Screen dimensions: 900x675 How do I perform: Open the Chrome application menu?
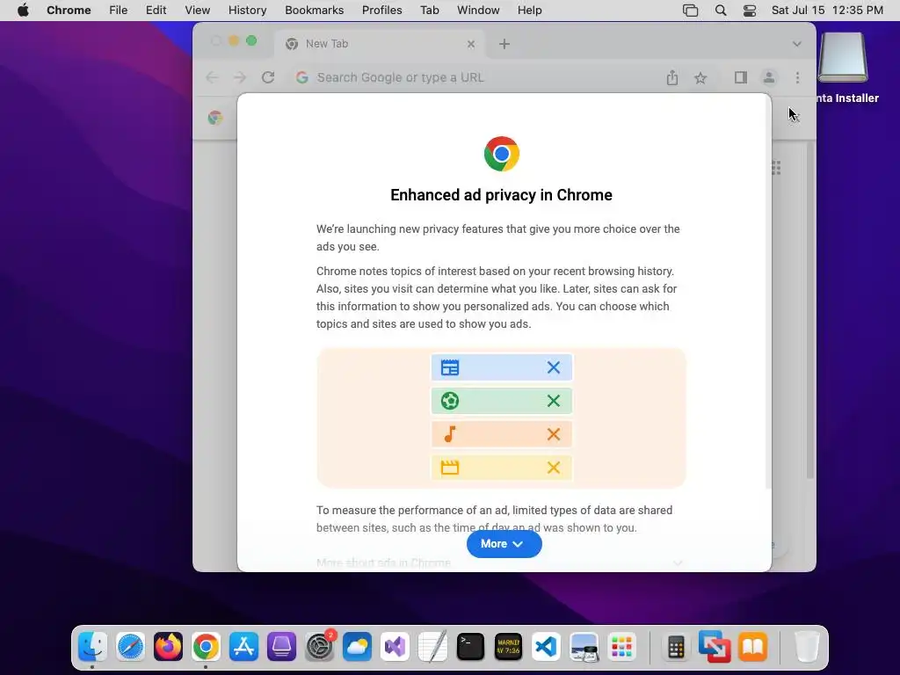(x=69, y=11)
